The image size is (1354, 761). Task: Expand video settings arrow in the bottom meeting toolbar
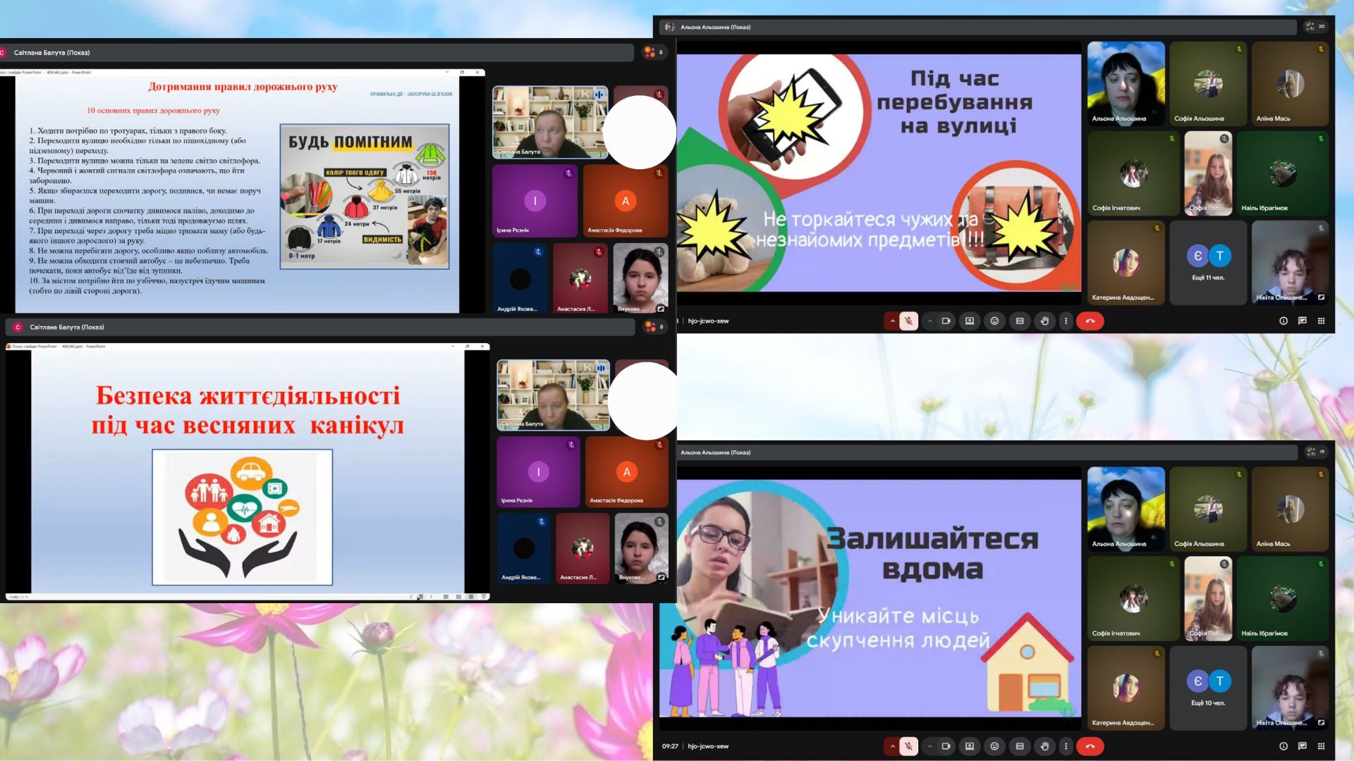[930, 746]
